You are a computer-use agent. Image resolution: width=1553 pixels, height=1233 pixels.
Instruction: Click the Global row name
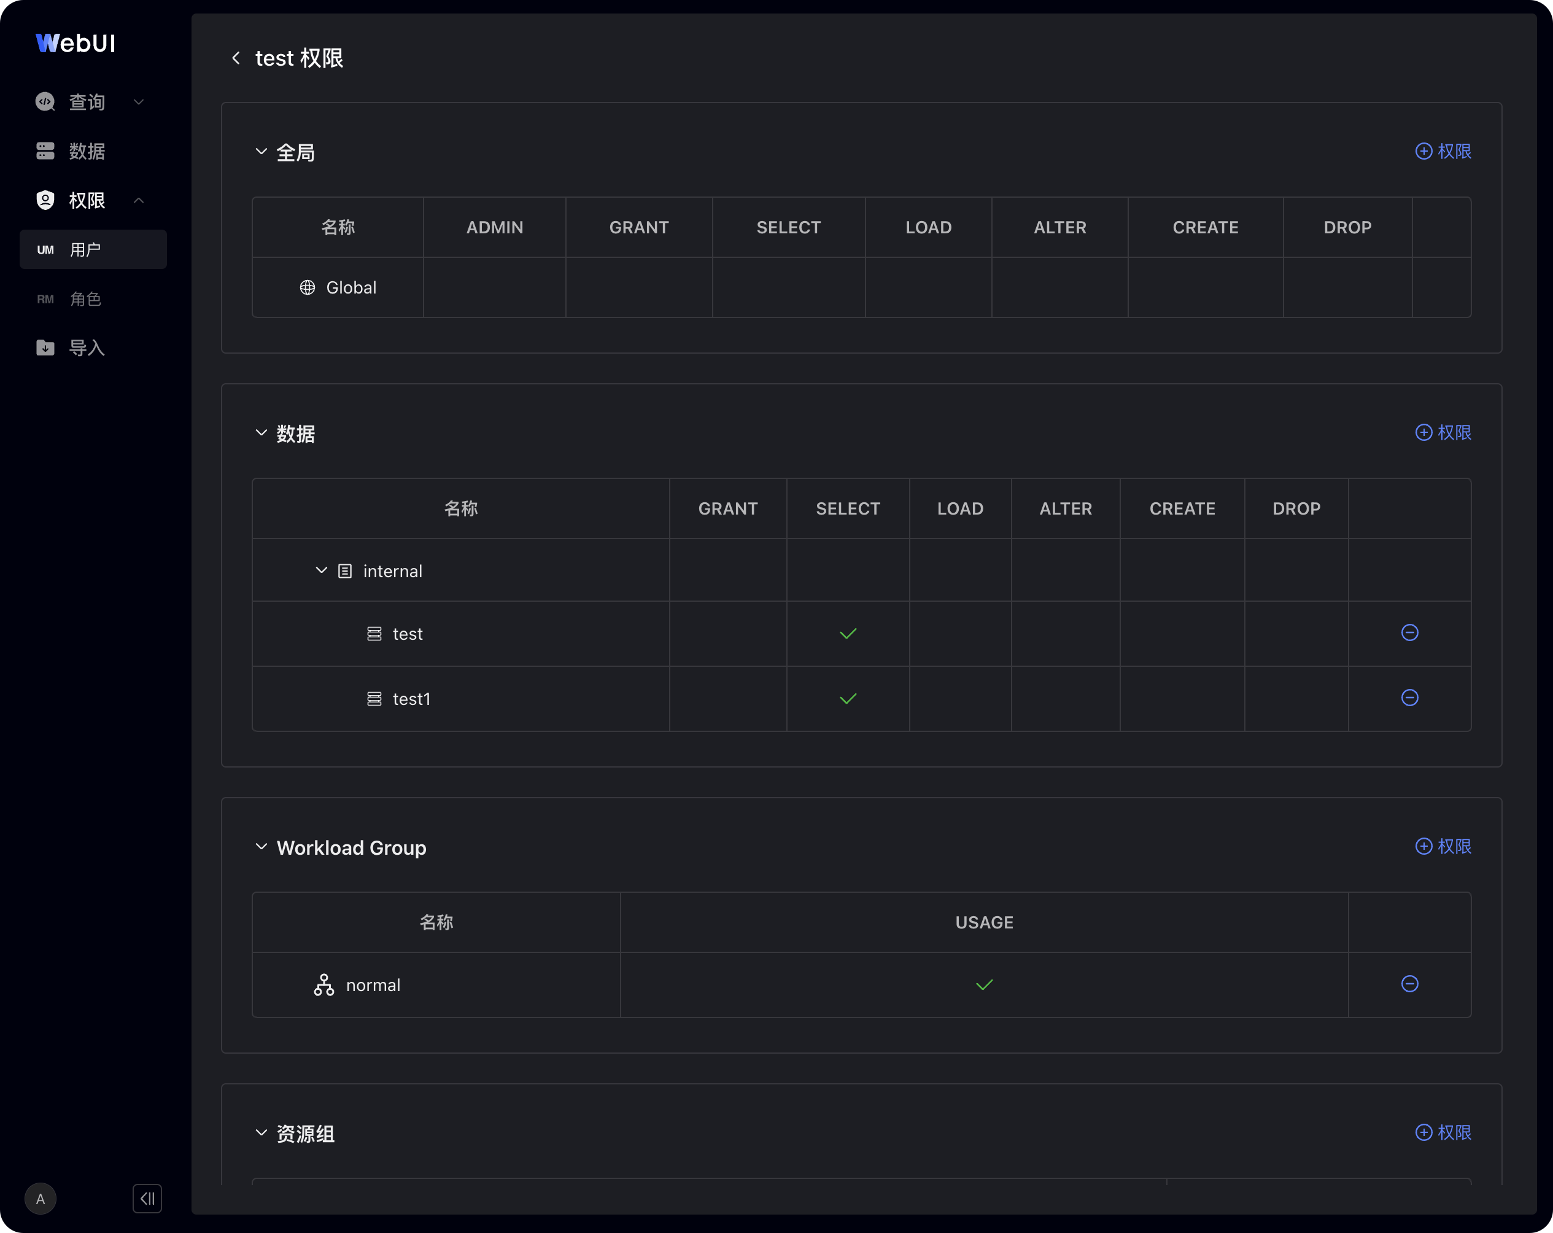click(x=352, y=287)
